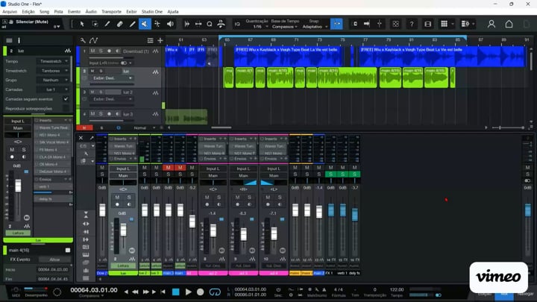Arm record on track 1 Download (1)
The height and width of the screenshot is (302, 537).
tap(109, 51)
